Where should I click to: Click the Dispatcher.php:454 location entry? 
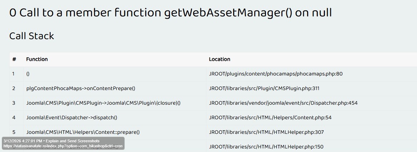(283, 103)
